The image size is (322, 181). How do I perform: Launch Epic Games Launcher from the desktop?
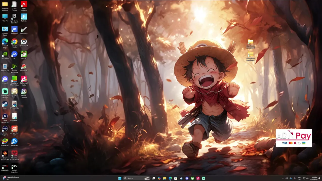[x=14, y=18]
